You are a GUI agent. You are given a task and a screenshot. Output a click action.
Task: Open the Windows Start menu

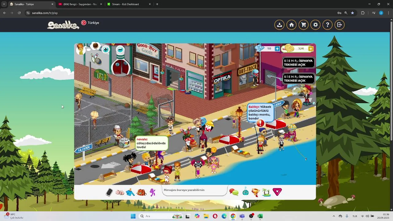click(x=133, y=216)
